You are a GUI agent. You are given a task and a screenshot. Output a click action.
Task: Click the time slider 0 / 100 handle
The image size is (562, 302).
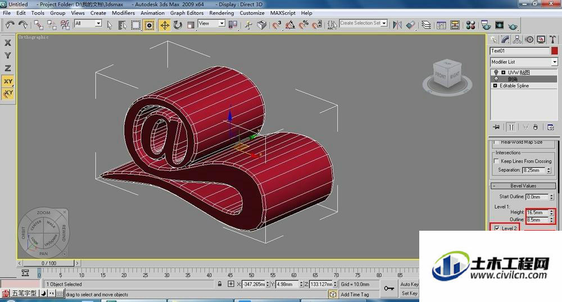(x=49, y=263)
